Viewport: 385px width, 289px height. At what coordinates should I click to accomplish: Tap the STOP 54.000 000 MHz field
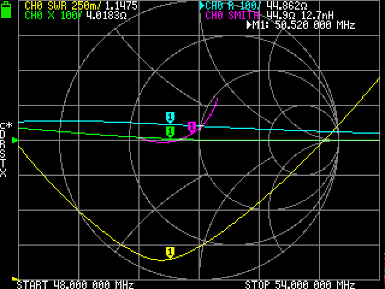click(x=300, y=285)
